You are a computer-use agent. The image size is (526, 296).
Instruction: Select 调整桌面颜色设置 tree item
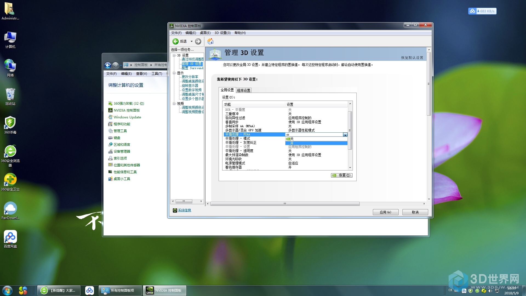[193, 81]
